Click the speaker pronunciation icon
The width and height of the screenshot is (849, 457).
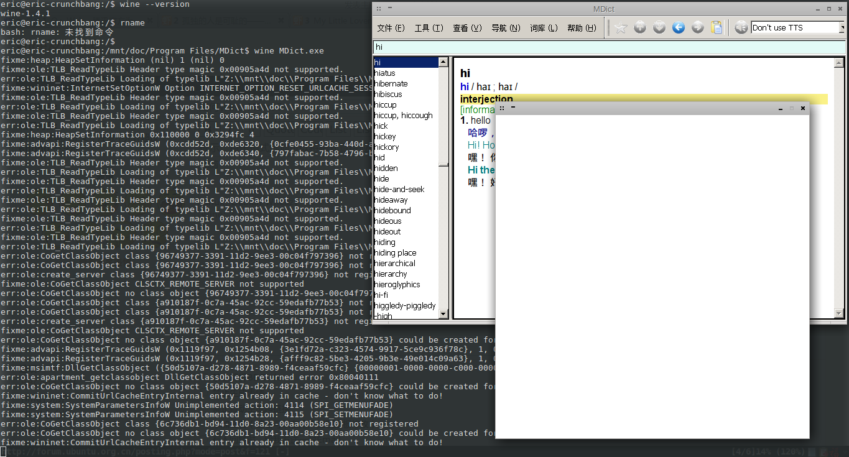coord(741,27)
